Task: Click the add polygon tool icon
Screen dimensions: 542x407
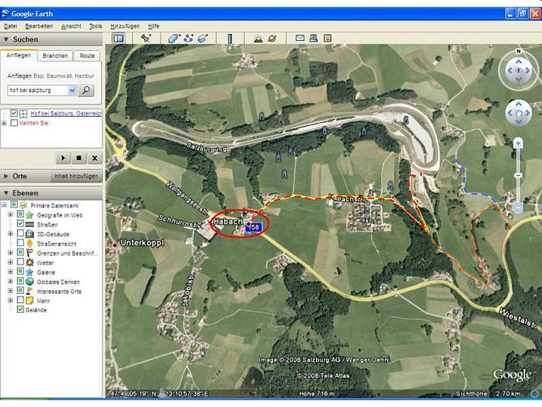Action: [x=173, y=39]
